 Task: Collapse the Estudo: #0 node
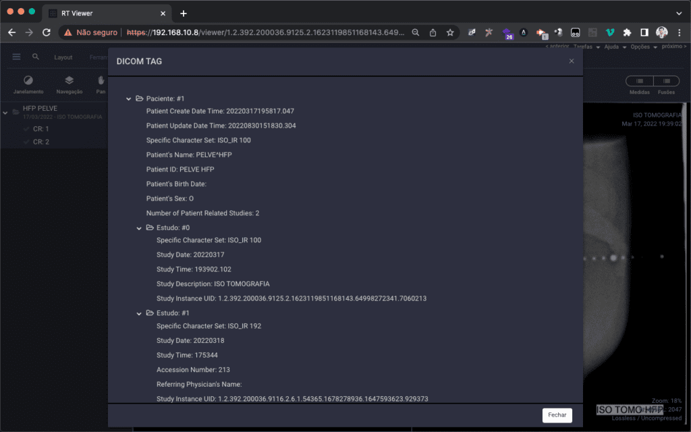click(139, 228)
